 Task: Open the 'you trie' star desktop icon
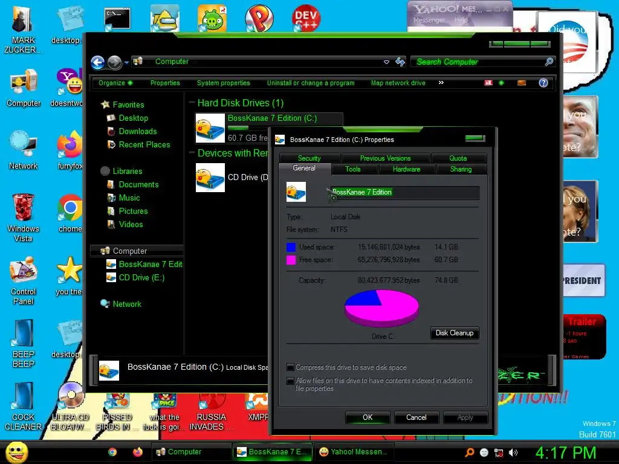pyautogui.click(x=69, y=276)
